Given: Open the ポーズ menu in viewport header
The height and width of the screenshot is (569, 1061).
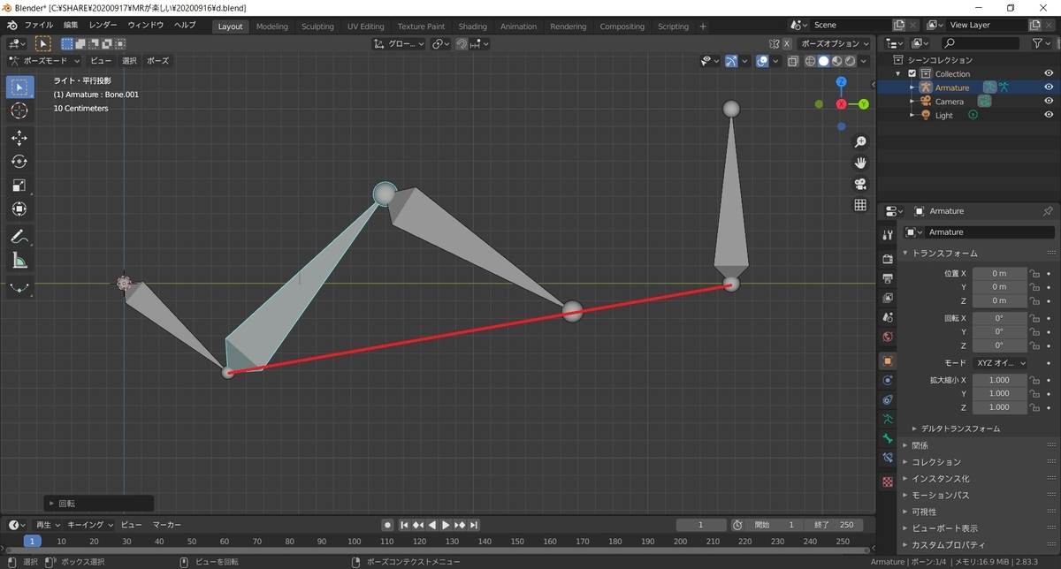Looking at the screenshot, I should click(158, 61).
